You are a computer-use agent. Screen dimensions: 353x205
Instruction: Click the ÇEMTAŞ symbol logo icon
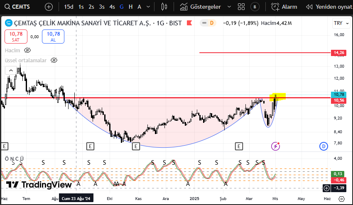[9, 23]
